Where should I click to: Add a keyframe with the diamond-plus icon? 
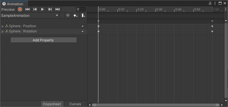[x=76, y=15]
